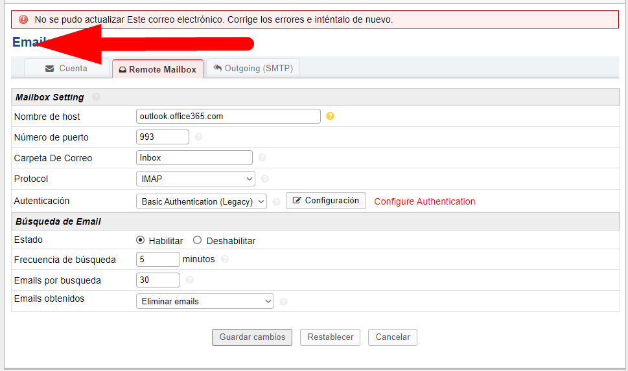Click help icon next to Mailbox Setting header
Screen dimensions: 628x371
point(96,97)
